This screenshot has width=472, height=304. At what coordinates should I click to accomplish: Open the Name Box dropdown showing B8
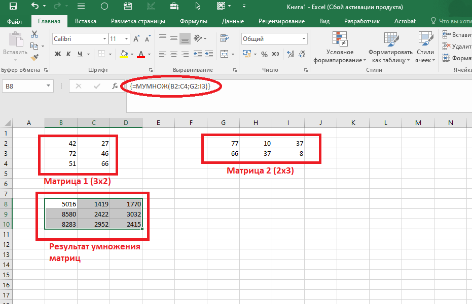(48, 86)
